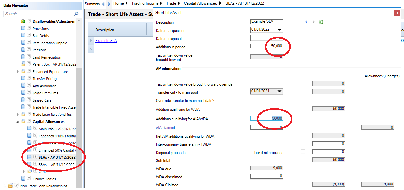Click the page icon beside Lease Premiums
404x190 pixels.
tap(23, 93)
